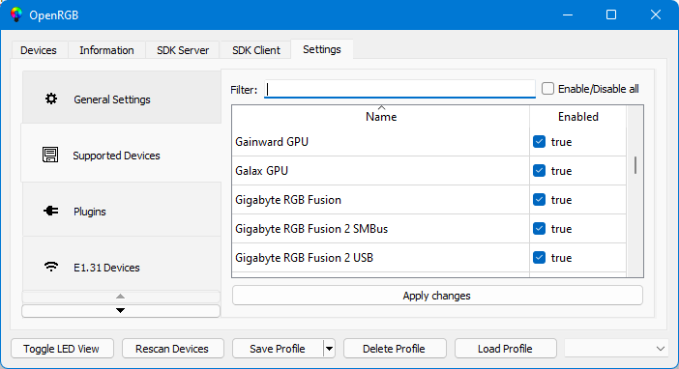Open E1.31 Devices wifi icon
Image resolution: width=679 pixels, height=369 pixels.
pyautogui.click(x=51, y=267)
